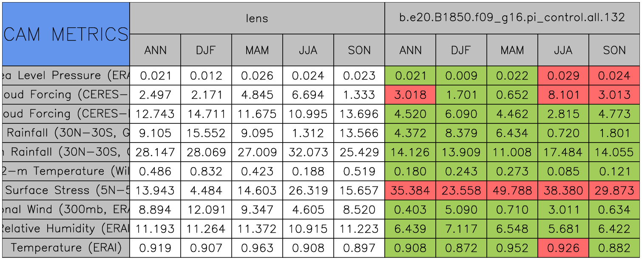Click the red 3.018 cell
This screenshot has width=642, height=260.
tap(410, 95)
